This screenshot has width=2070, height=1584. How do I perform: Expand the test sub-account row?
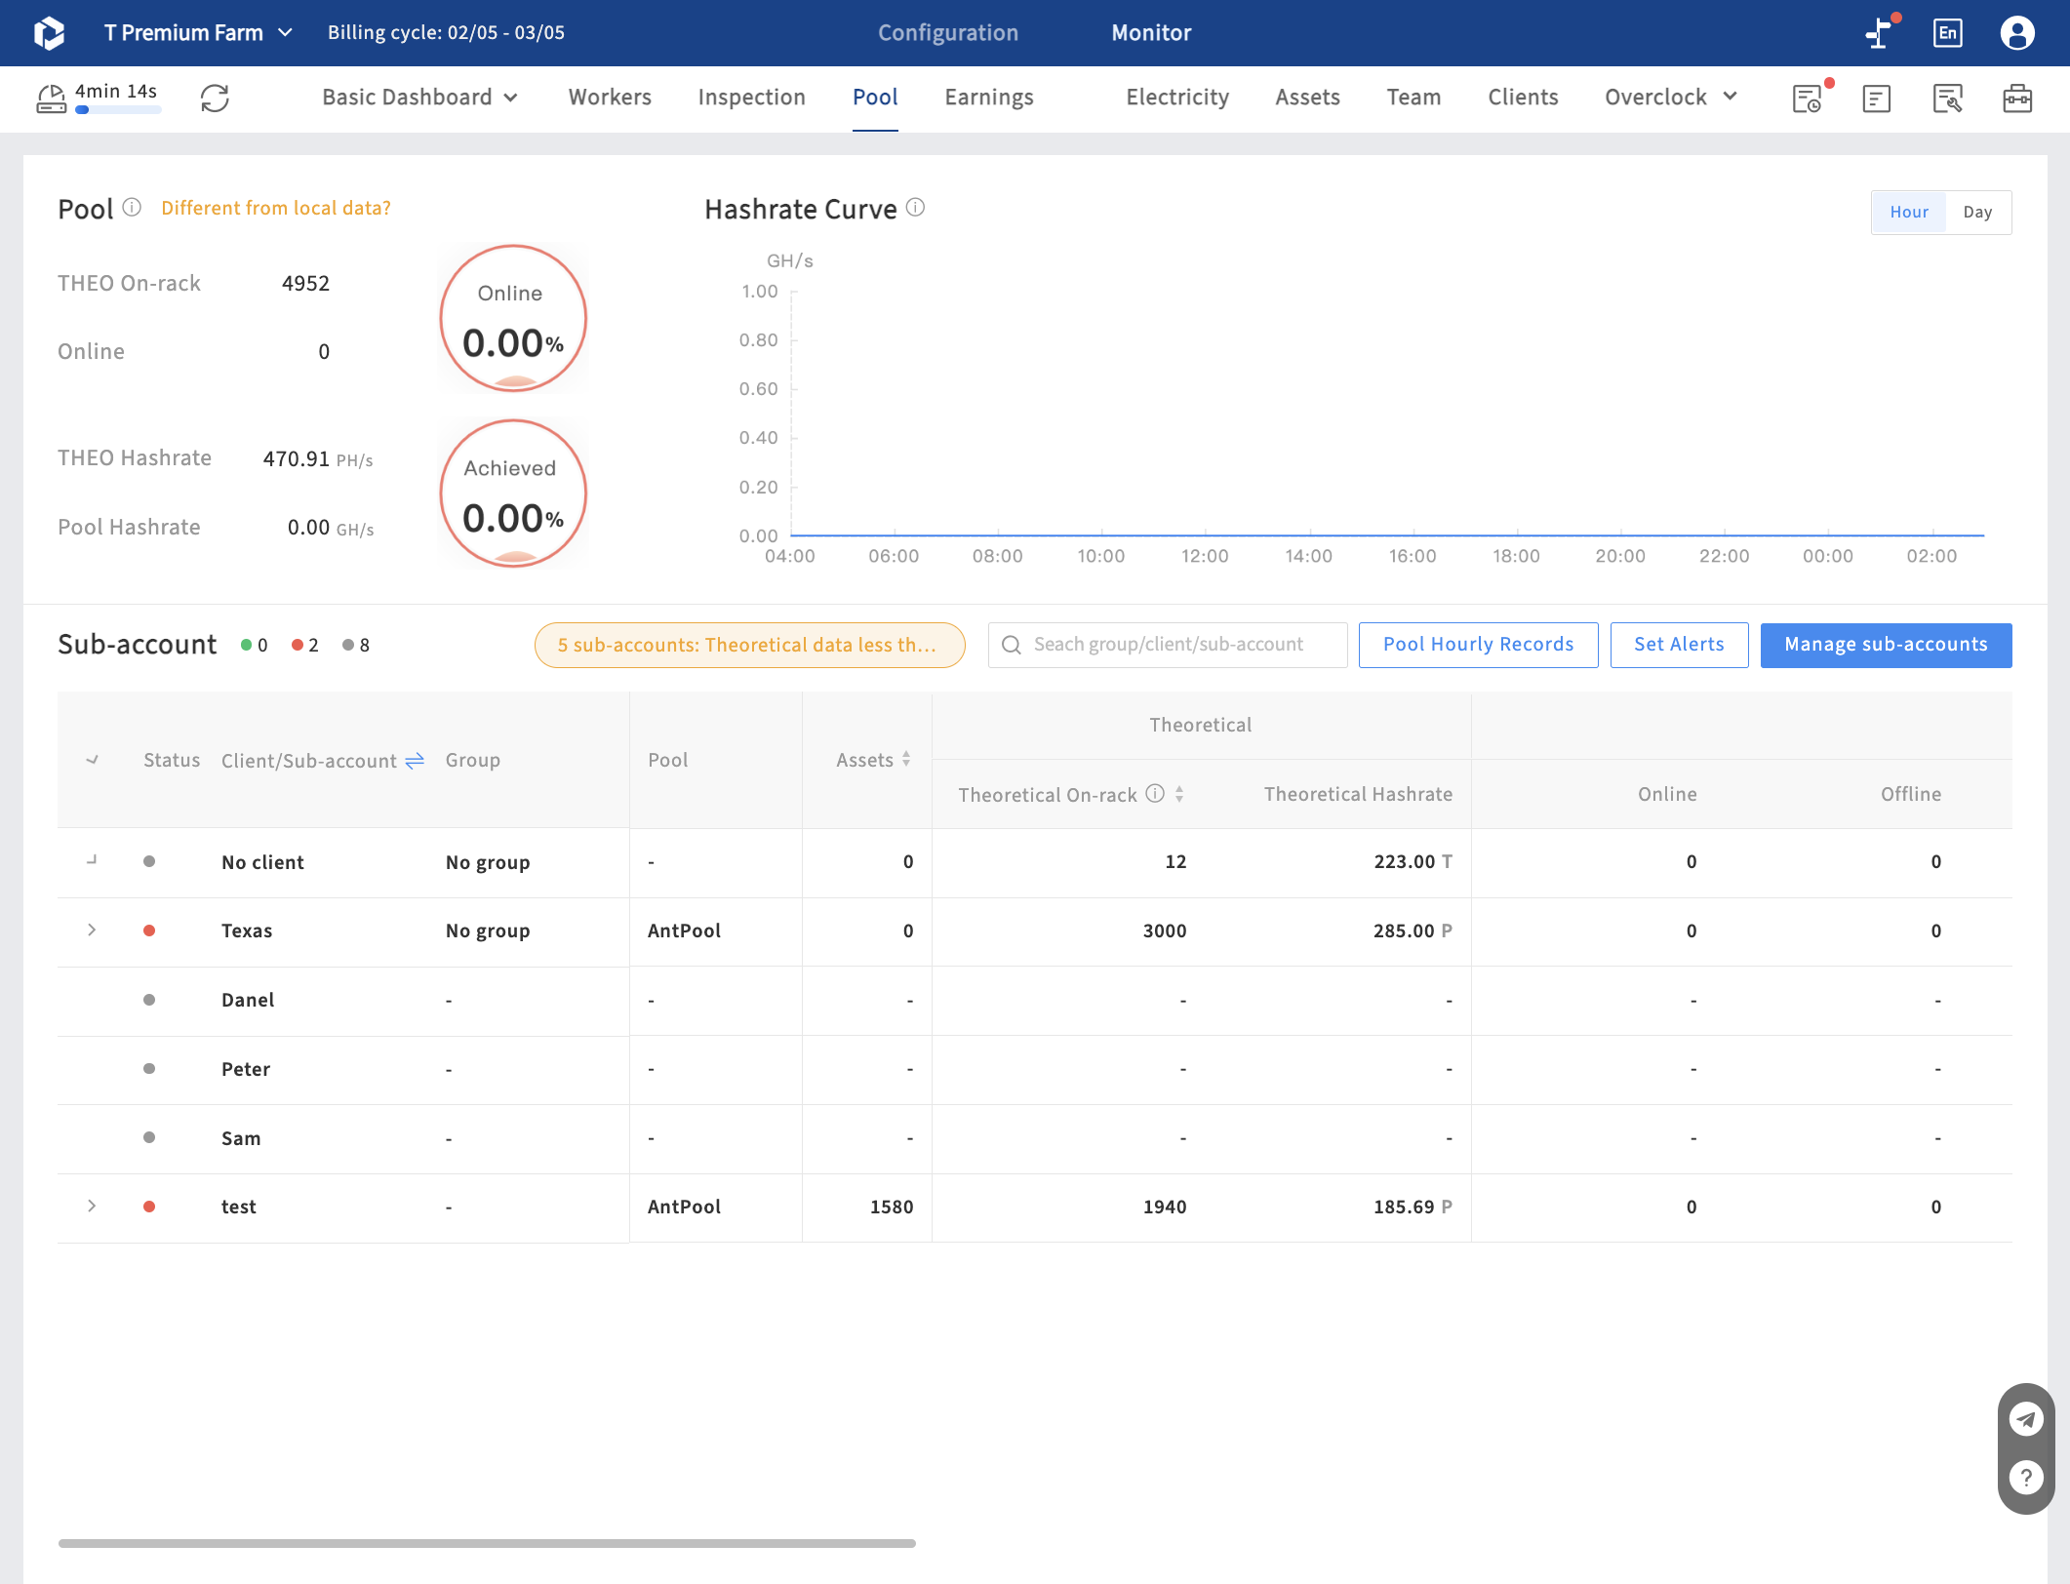coord(92,1206)
